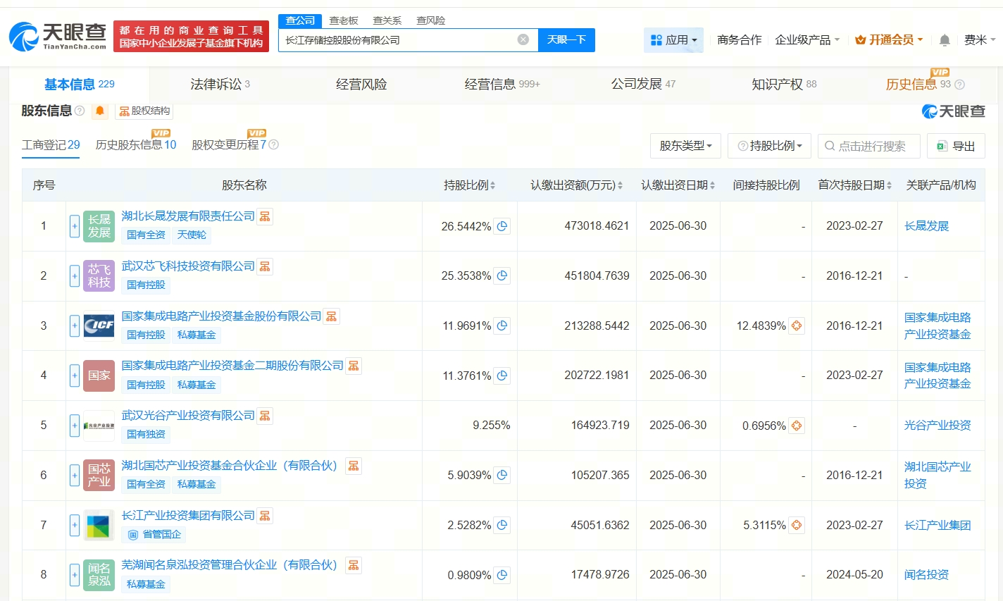Screen dimensions: 1003x601
Task: Open the 费米 user account menu
Action: [x=980, y=40]
